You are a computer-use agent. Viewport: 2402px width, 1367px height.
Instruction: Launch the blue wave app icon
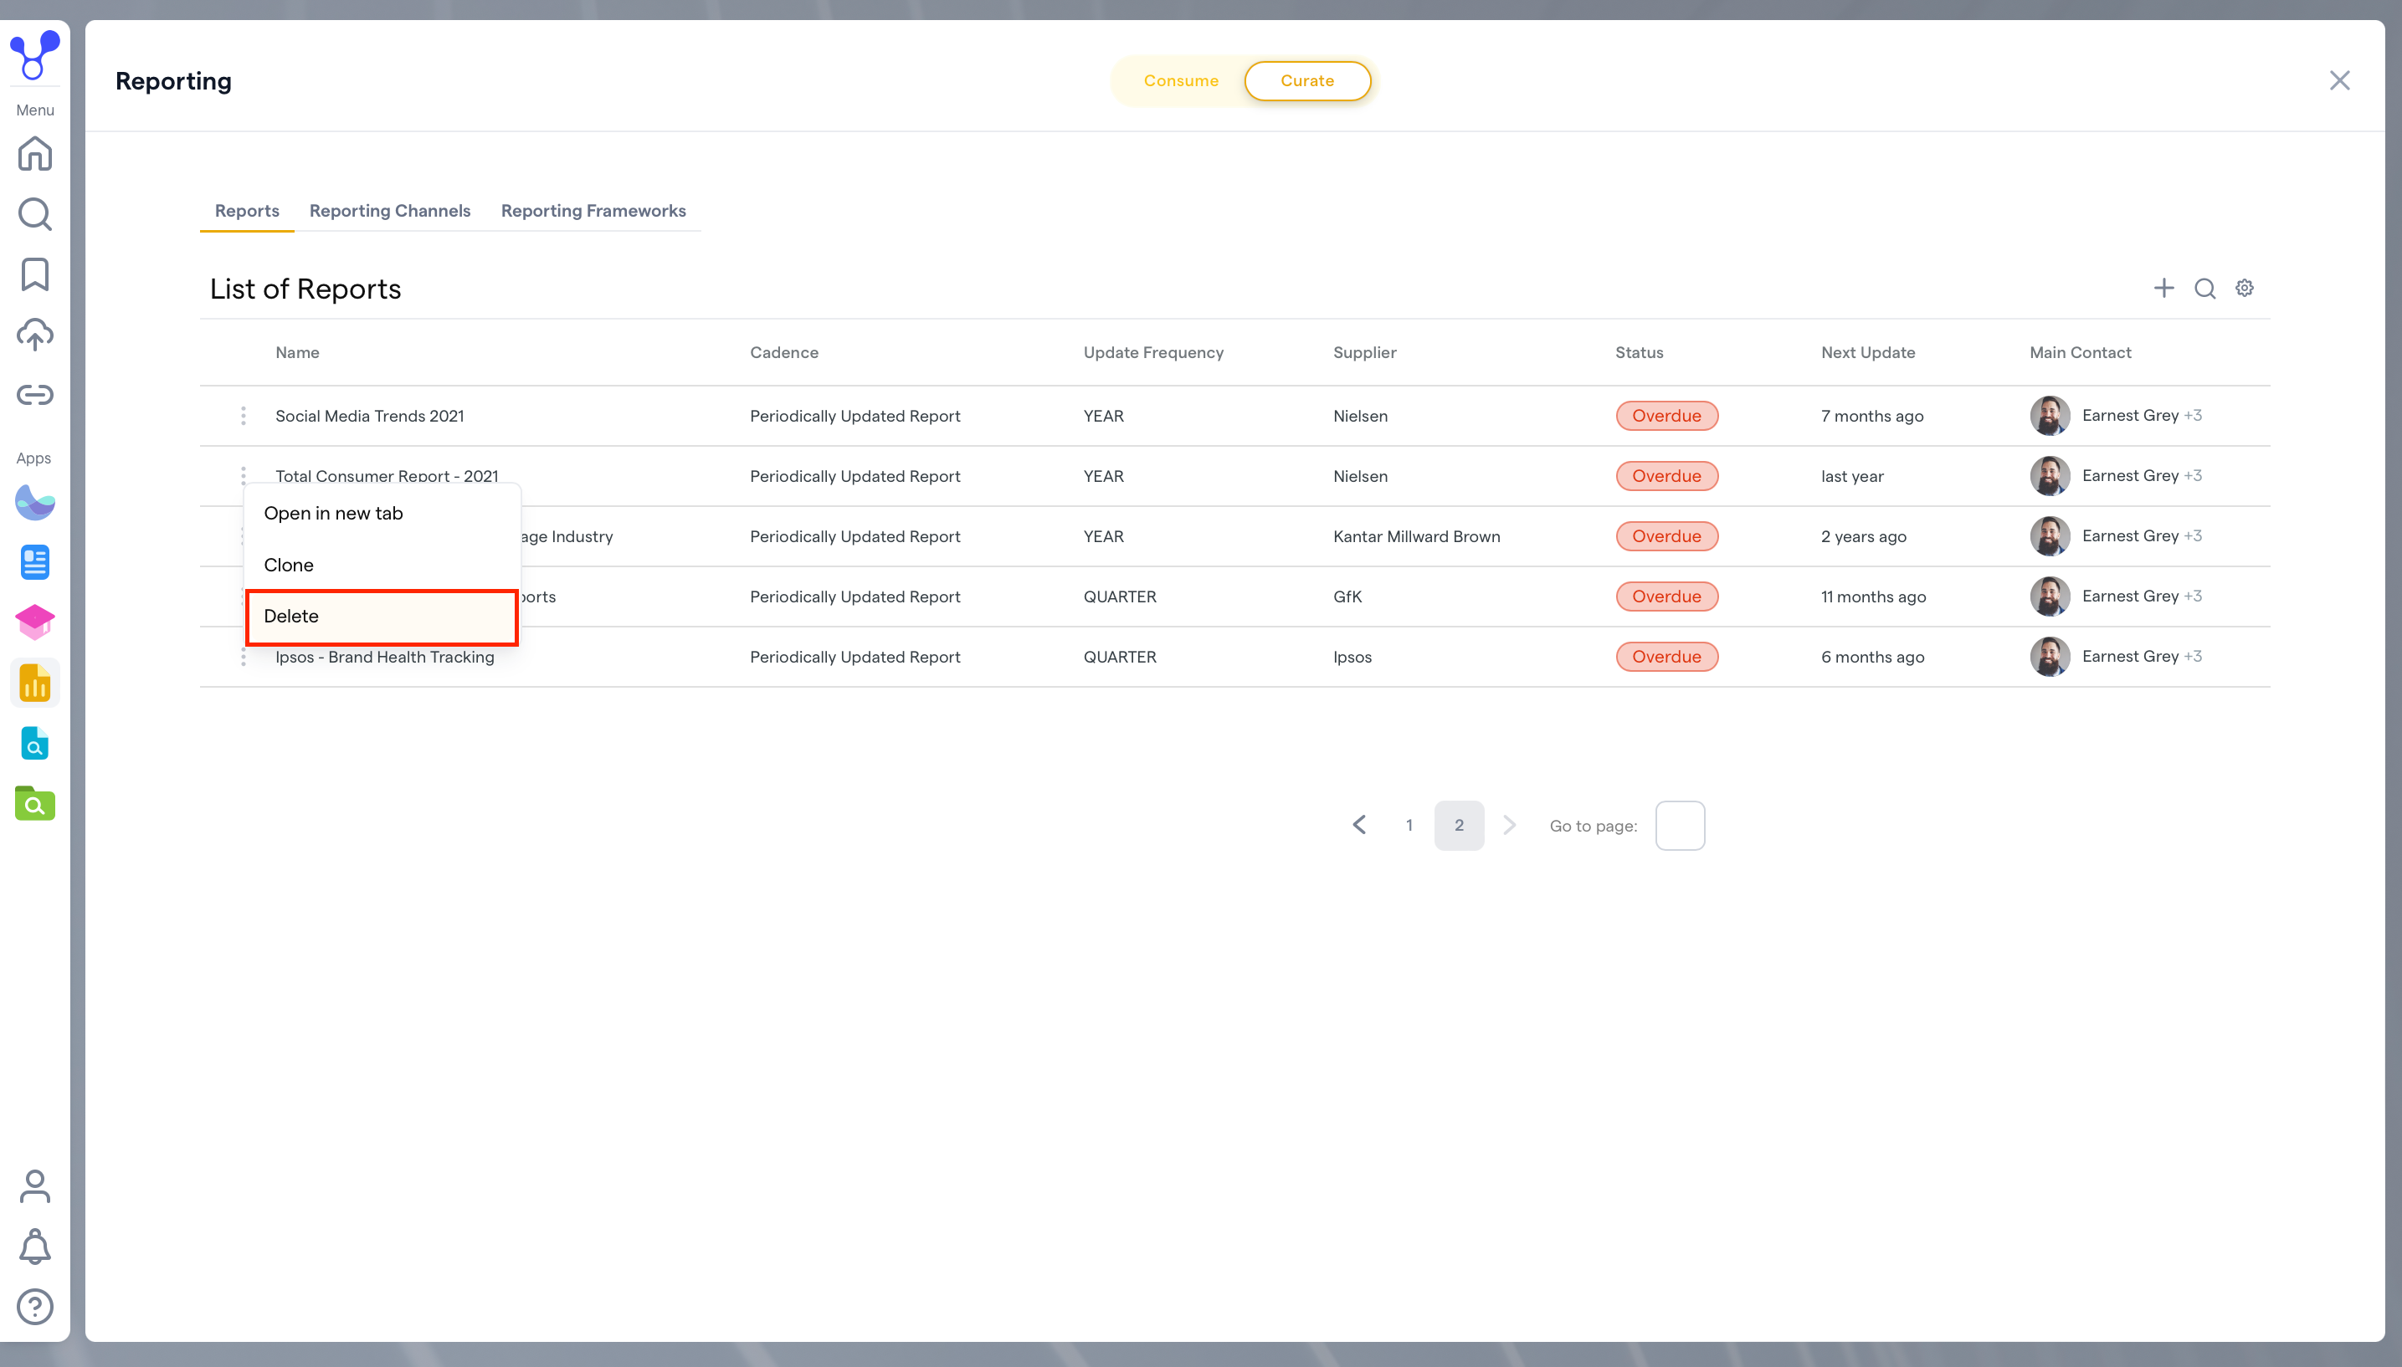pyautogui.click(x=35, y=502)
